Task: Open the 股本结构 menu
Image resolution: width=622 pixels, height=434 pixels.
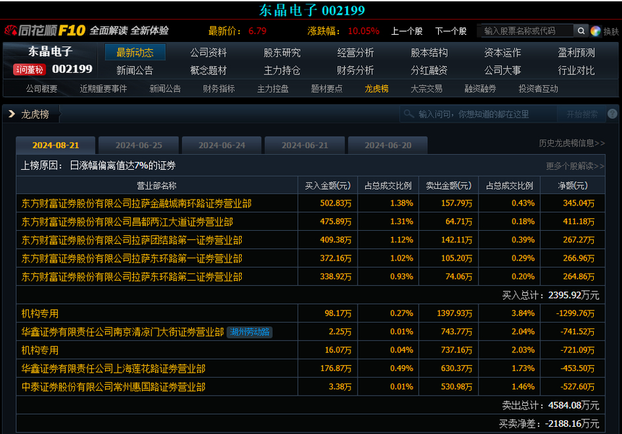Action: 429,53
